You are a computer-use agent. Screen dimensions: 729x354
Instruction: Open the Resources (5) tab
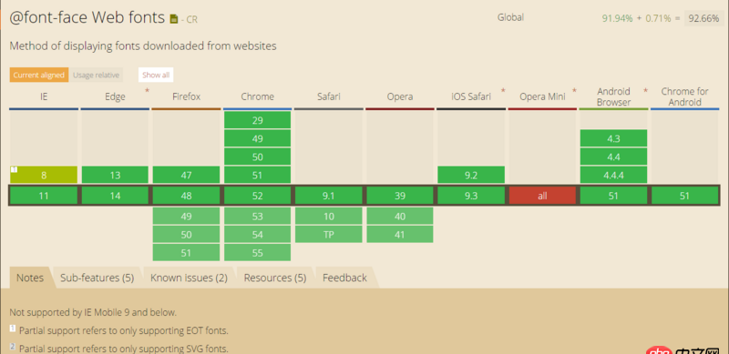point(275,278)
